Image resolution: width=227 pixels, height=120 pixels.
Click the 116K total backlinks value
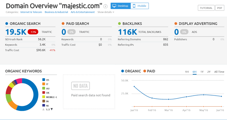(x=127, y=32)
